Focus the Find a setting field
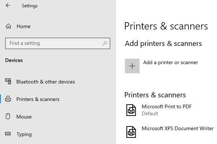This screenshot has height=144, width=217. (58, 43)
